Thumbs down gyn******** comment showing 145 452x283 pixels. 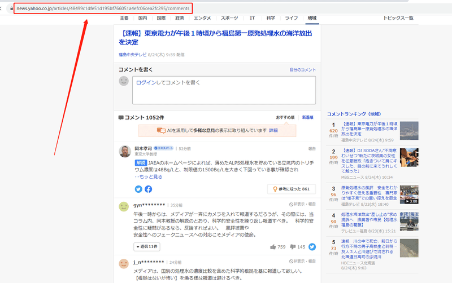click(x=298, y=247)
